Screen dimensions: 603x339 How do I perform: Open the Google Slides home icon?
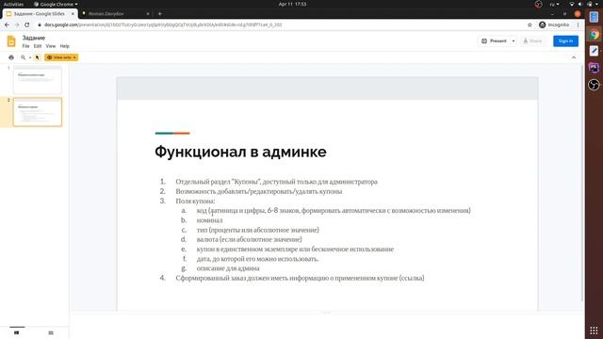tap(11, 41)
